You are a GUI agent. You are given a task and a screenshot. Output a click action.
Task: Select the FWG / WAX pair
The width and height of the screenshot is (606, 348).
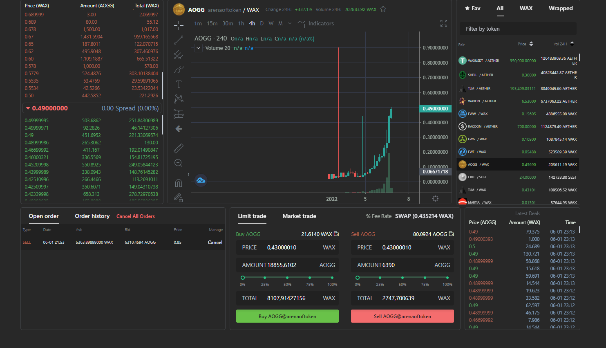point(518,139)
